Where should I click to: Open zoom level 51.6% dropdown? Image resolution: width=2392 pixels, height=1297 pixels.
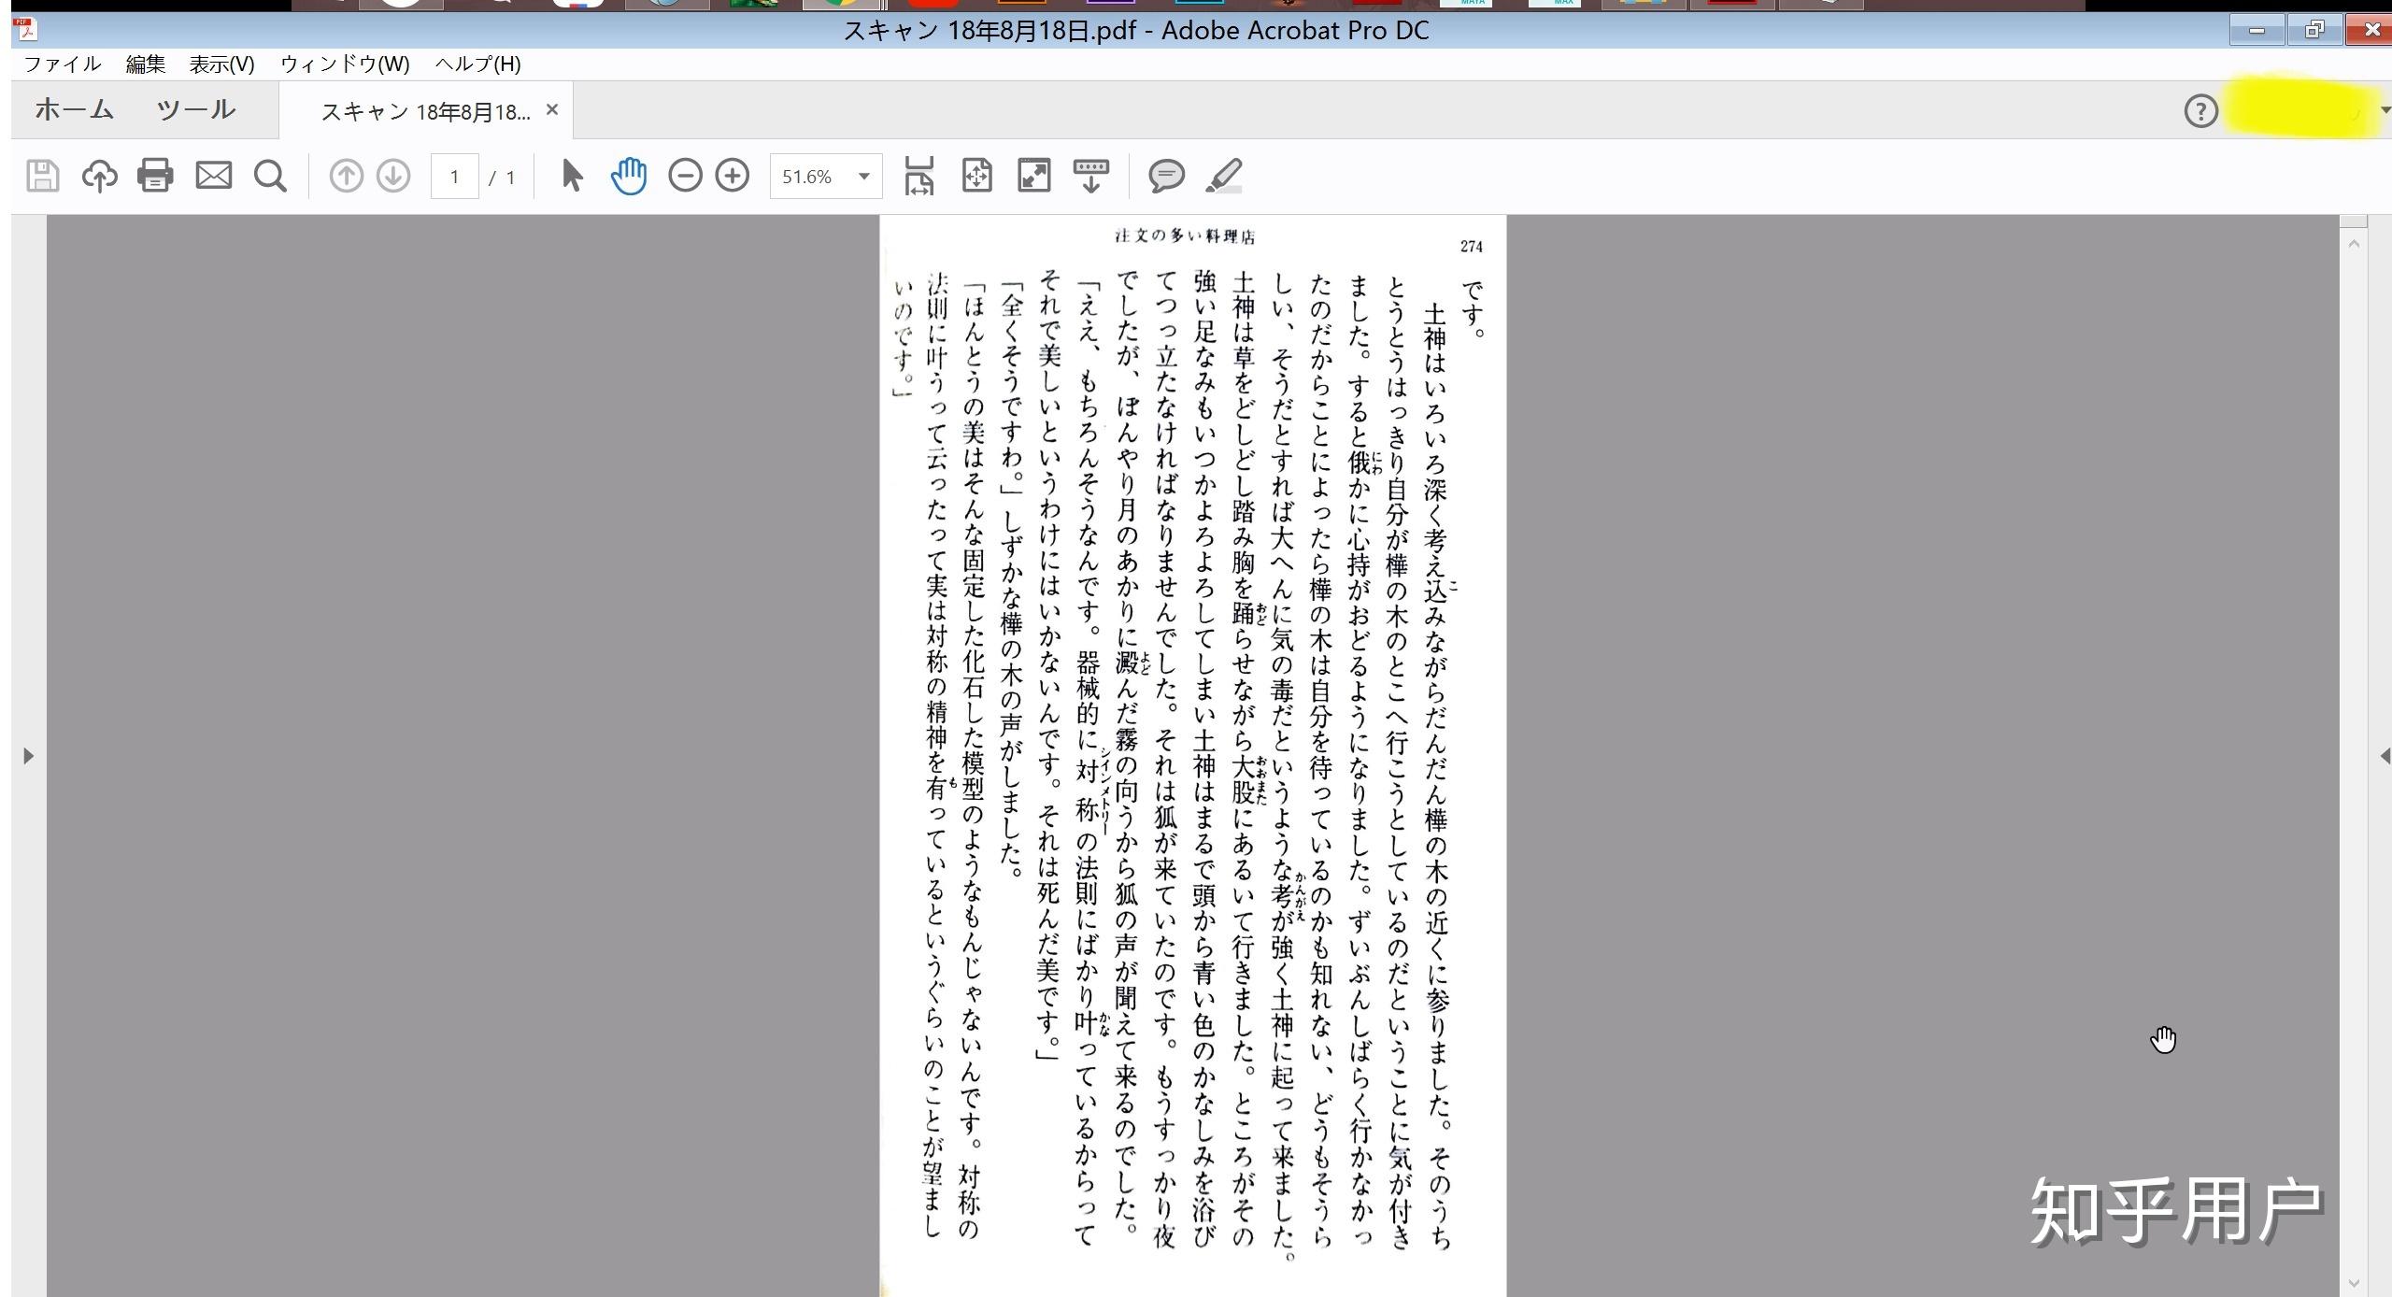[x=864, y=176]
